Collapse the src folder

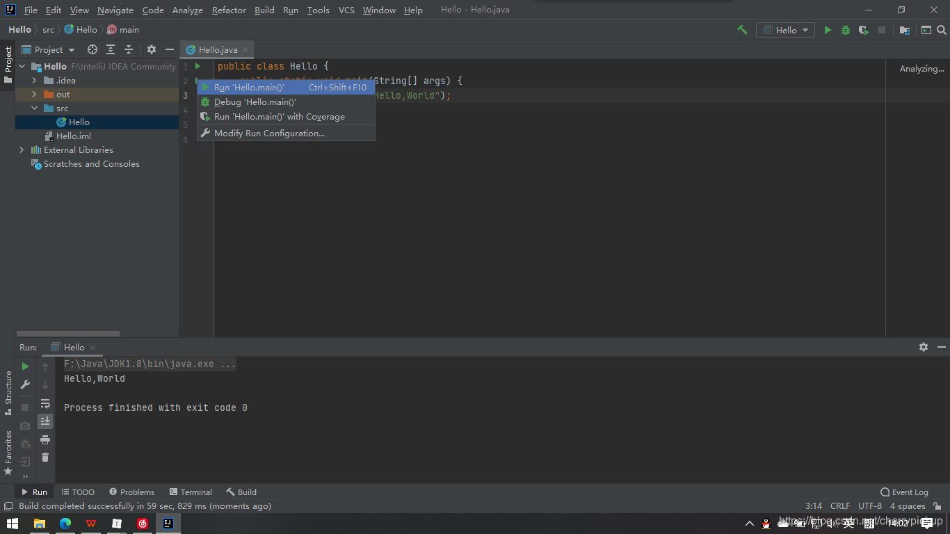click(x=34, y=108)
